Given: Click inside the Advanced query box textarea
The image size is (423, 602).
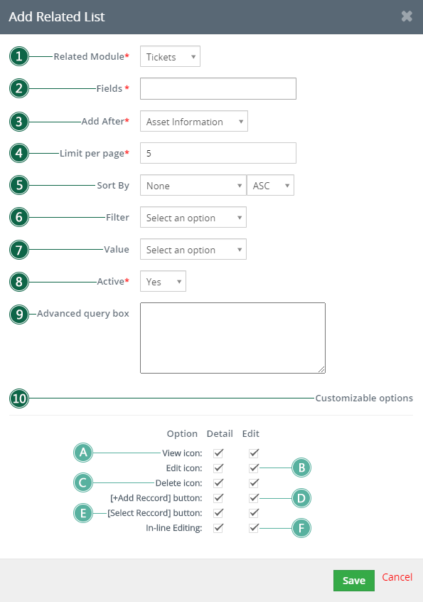Looking at the screenshot, I should [x=232, y=338].
